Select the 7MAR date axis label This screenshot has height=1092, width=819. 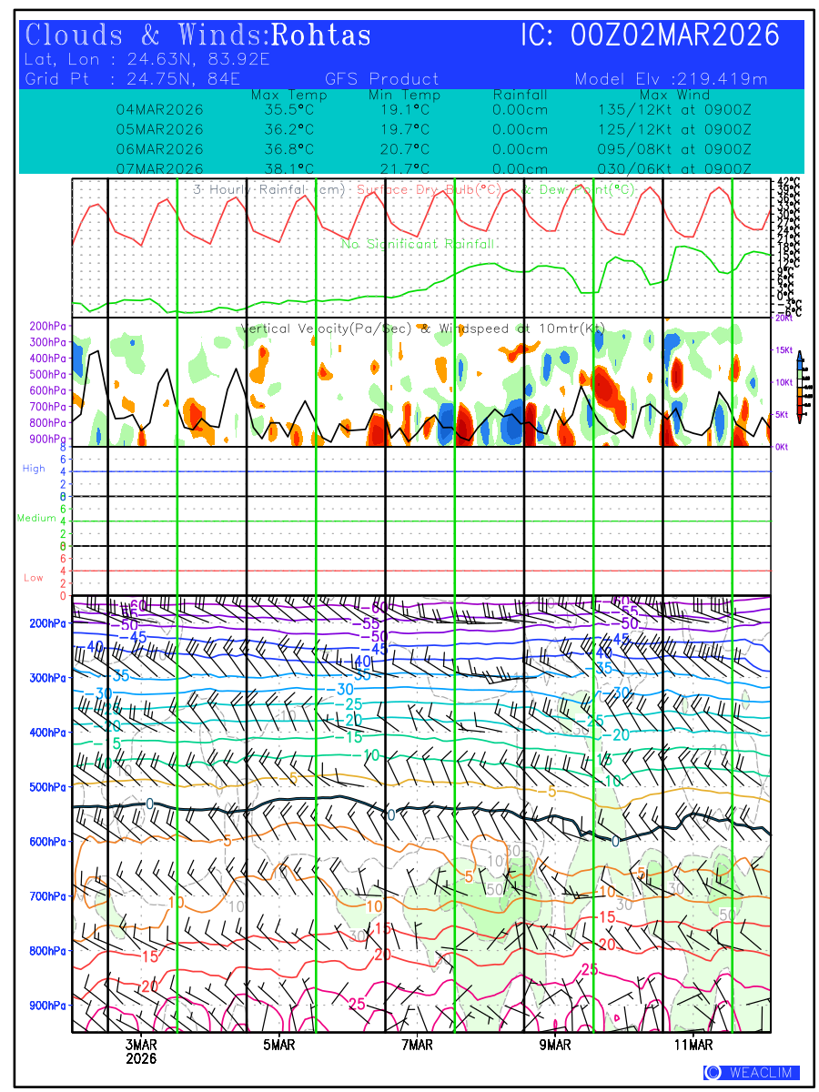pos(417,1045)
